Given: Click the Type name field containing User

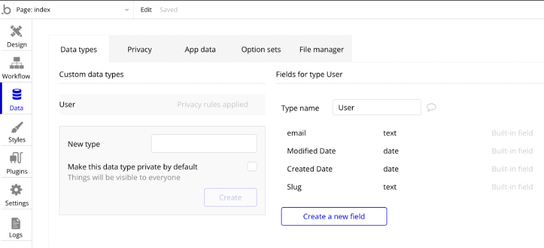Looking at the screenshot, I should 377,107.
